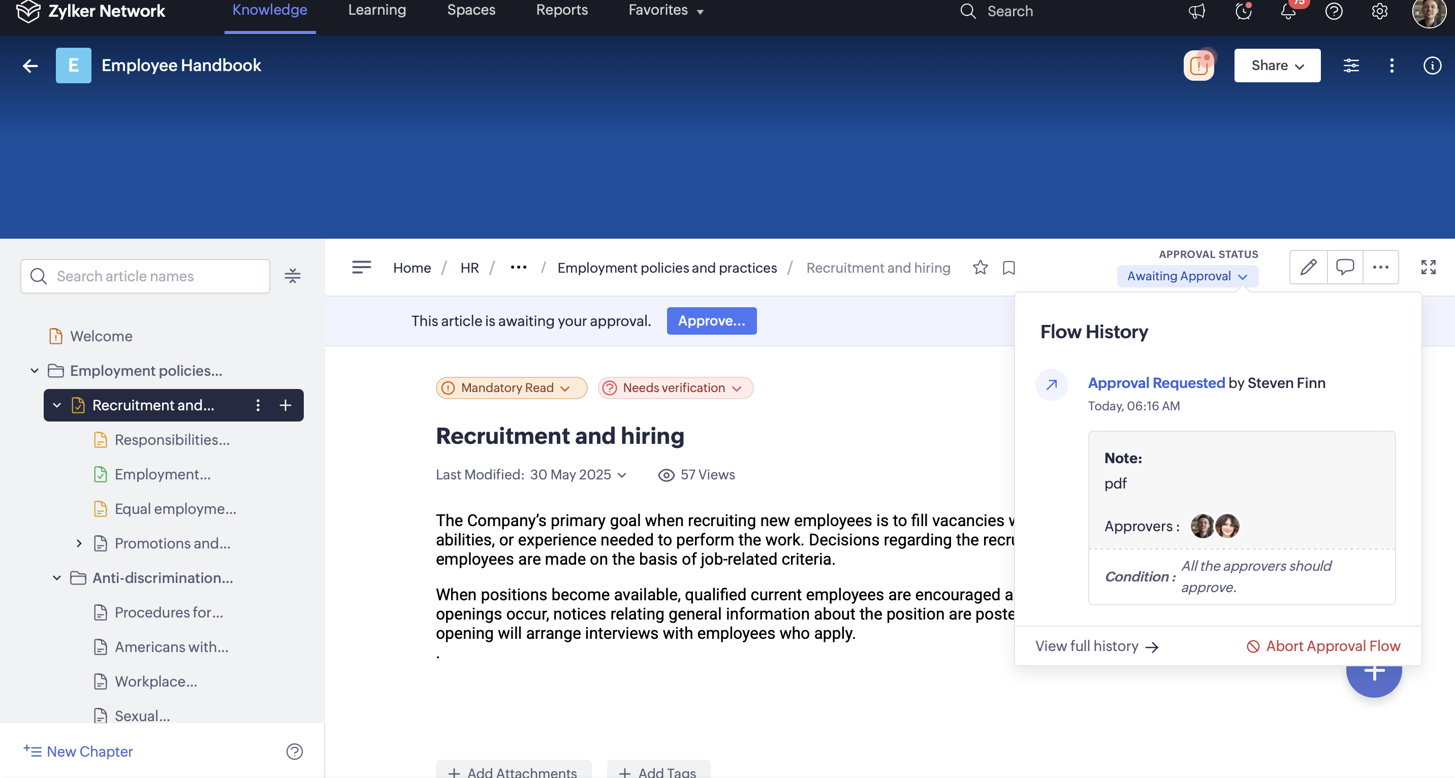This screenshot has width=1455, height=778.
Task: Click the Search article names field
Action: (x=145, y=276)
